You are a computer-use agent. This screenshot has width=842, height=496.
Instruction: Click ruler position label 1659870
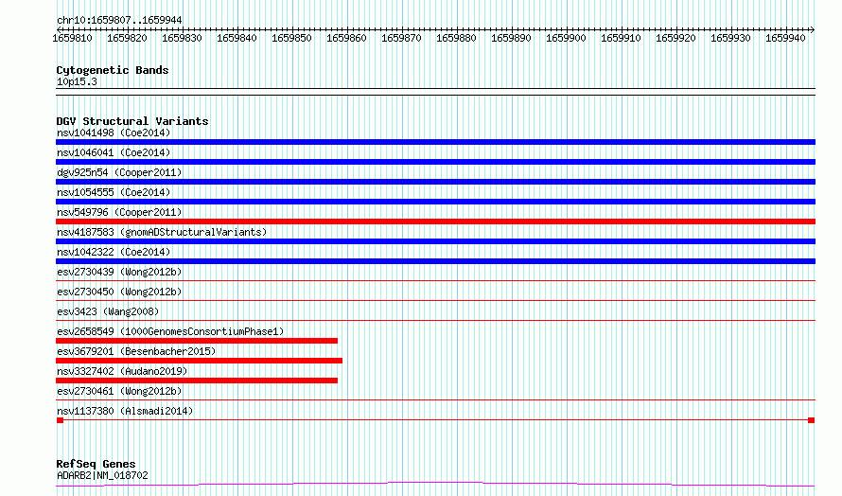click(401, 38)
